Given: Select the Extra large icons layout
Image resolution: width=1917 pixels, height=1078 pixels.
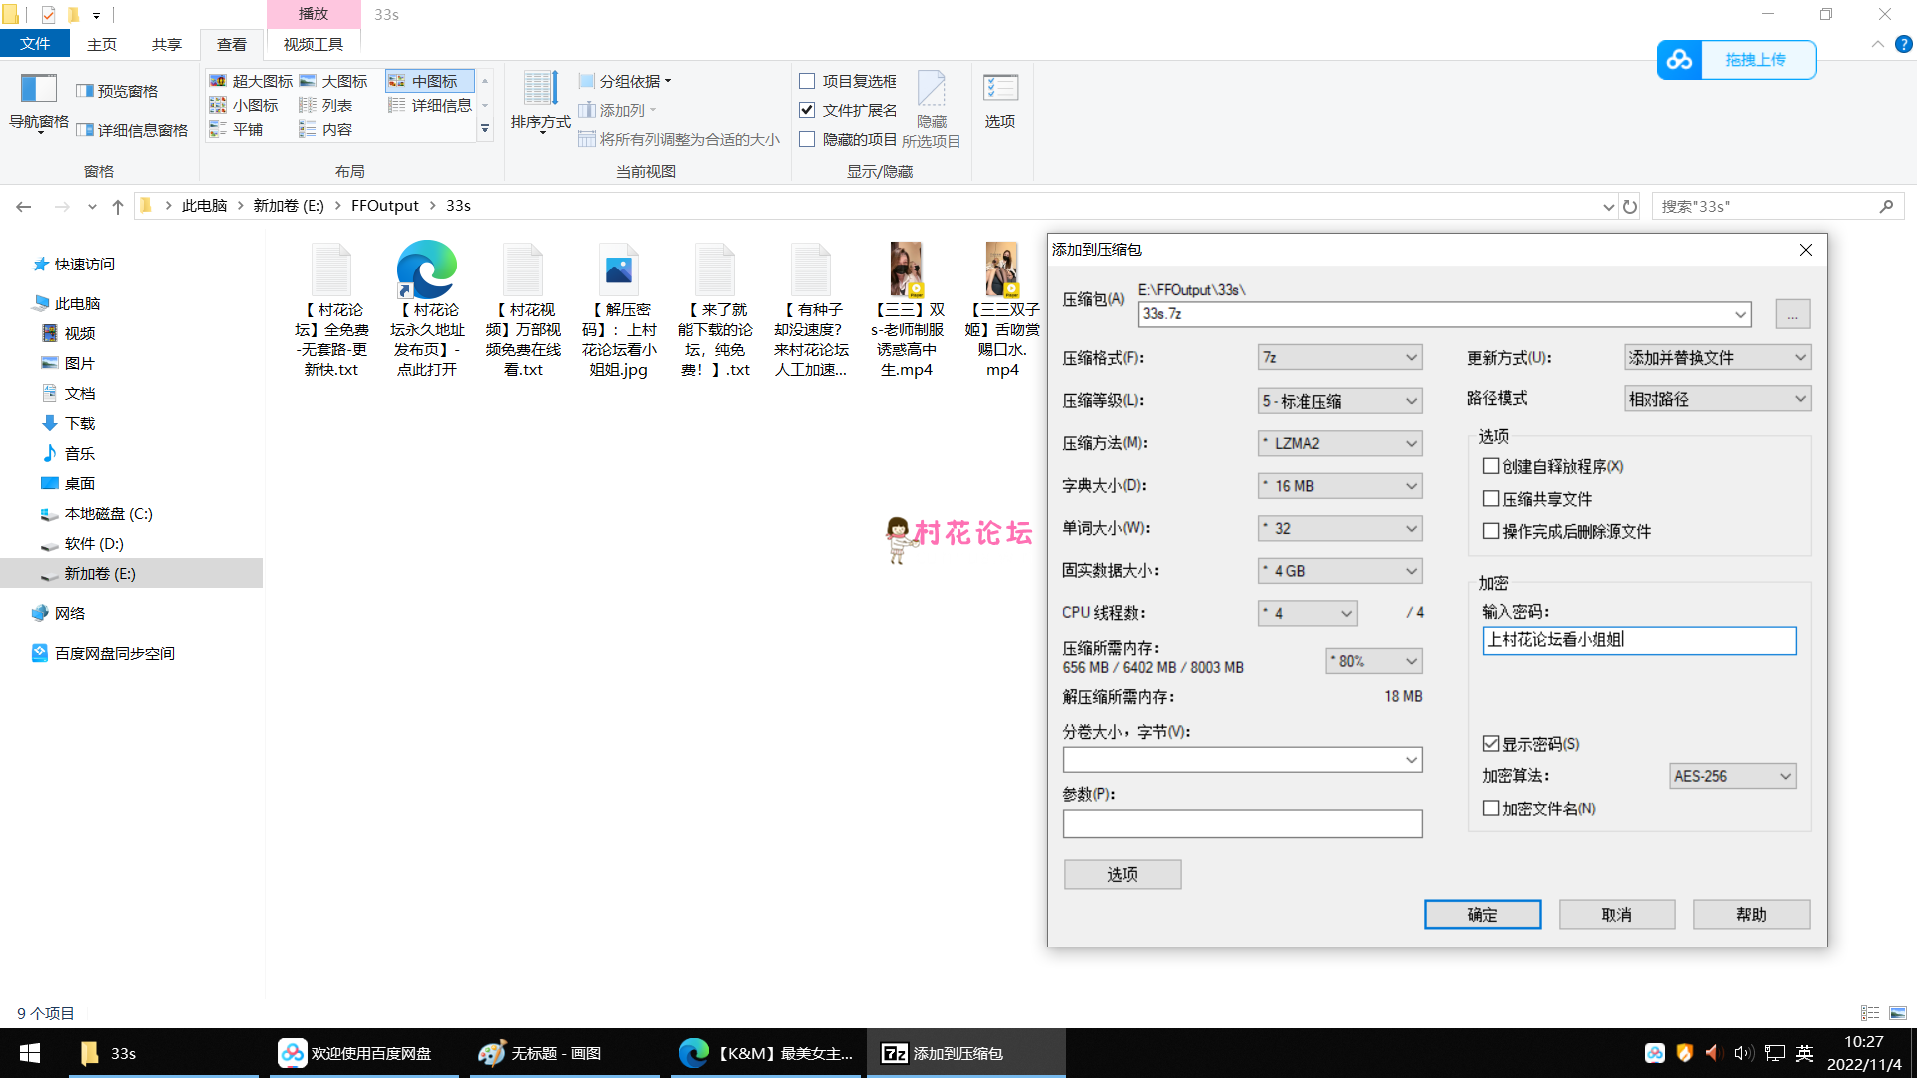Looking at the screenshot, I should tap(251, 81).
